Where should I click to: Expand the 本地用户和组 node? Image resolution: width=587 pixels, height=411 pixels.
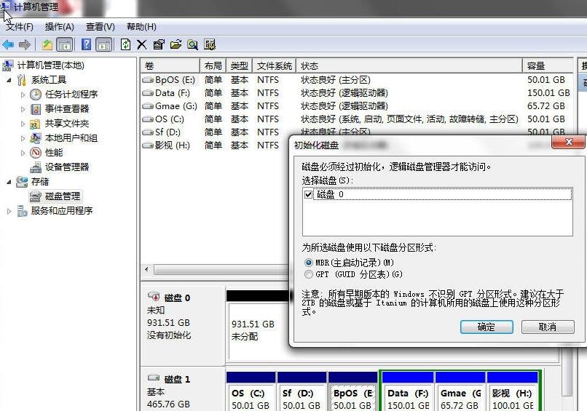(23, 138)
